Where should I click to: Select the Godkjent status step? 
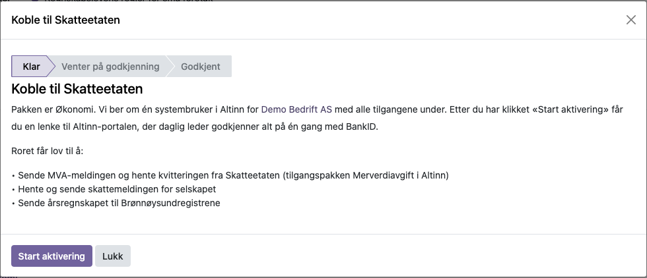pos(201,67)
